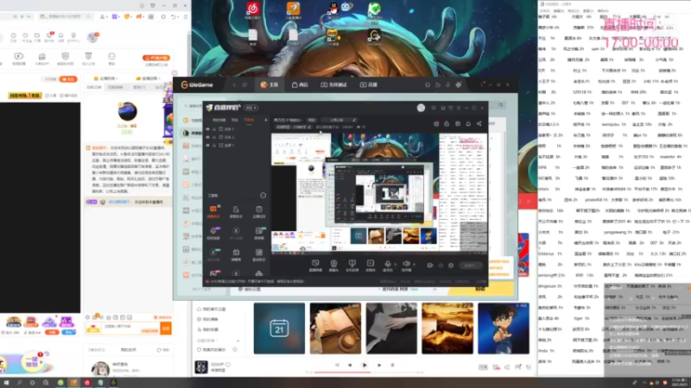691x388 pixels.
Task: Open the Great Wall playlist thumbnail
Action: pyautogui.click(x=447, y=329)
